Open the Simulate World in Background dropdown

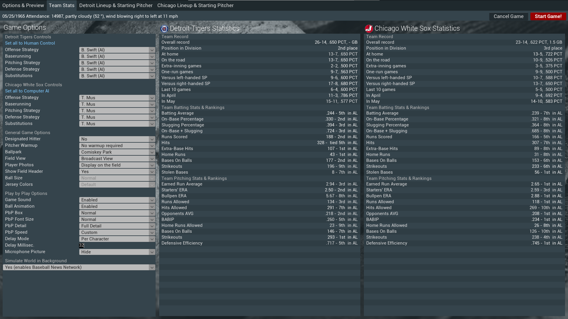coord(79,267)
